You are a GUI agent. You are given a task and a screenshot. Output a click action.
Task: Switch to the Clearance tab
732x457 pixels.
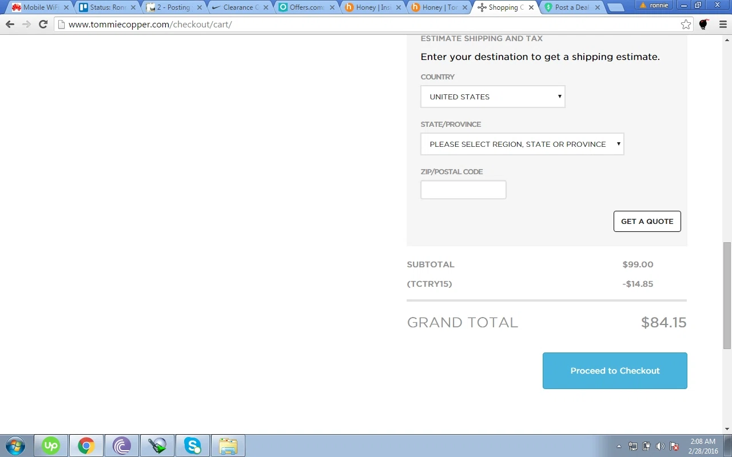(239, 7)
